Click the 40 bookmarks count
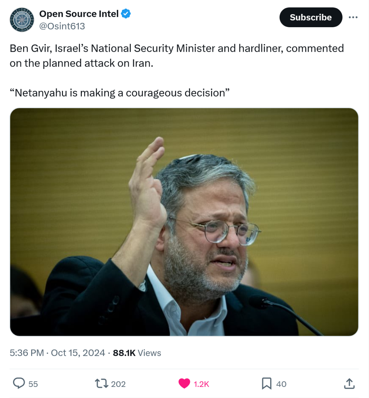Viewport: 369px width, 398px height. click(x=281, y=384)
